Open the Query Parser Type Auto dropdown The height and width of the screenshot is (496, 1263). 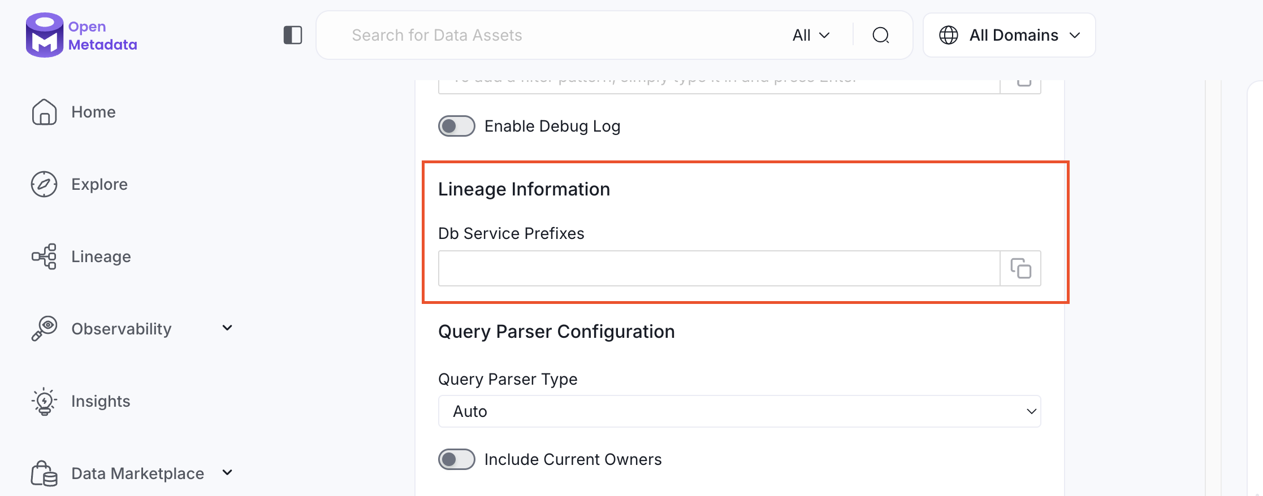pyautogui.click(x=739, y=411)
